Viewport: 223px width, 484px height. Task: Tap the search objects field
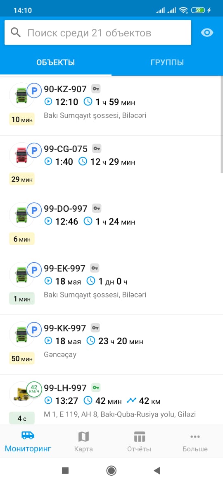pyautogui.click(x=98, y=33)
